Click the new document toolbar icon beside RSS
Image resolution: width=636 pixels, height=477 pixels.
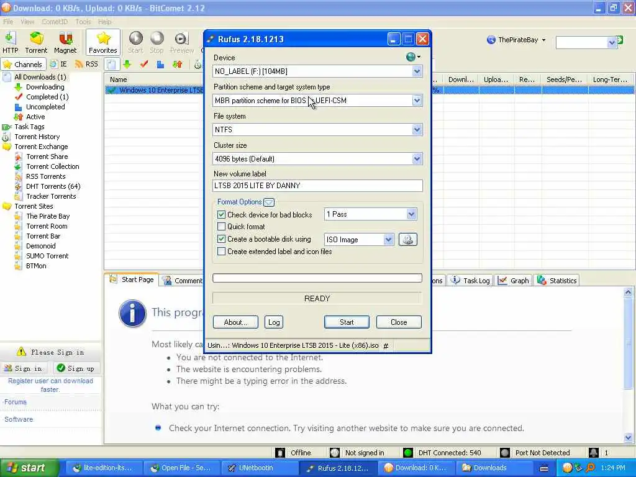[112, 64]
